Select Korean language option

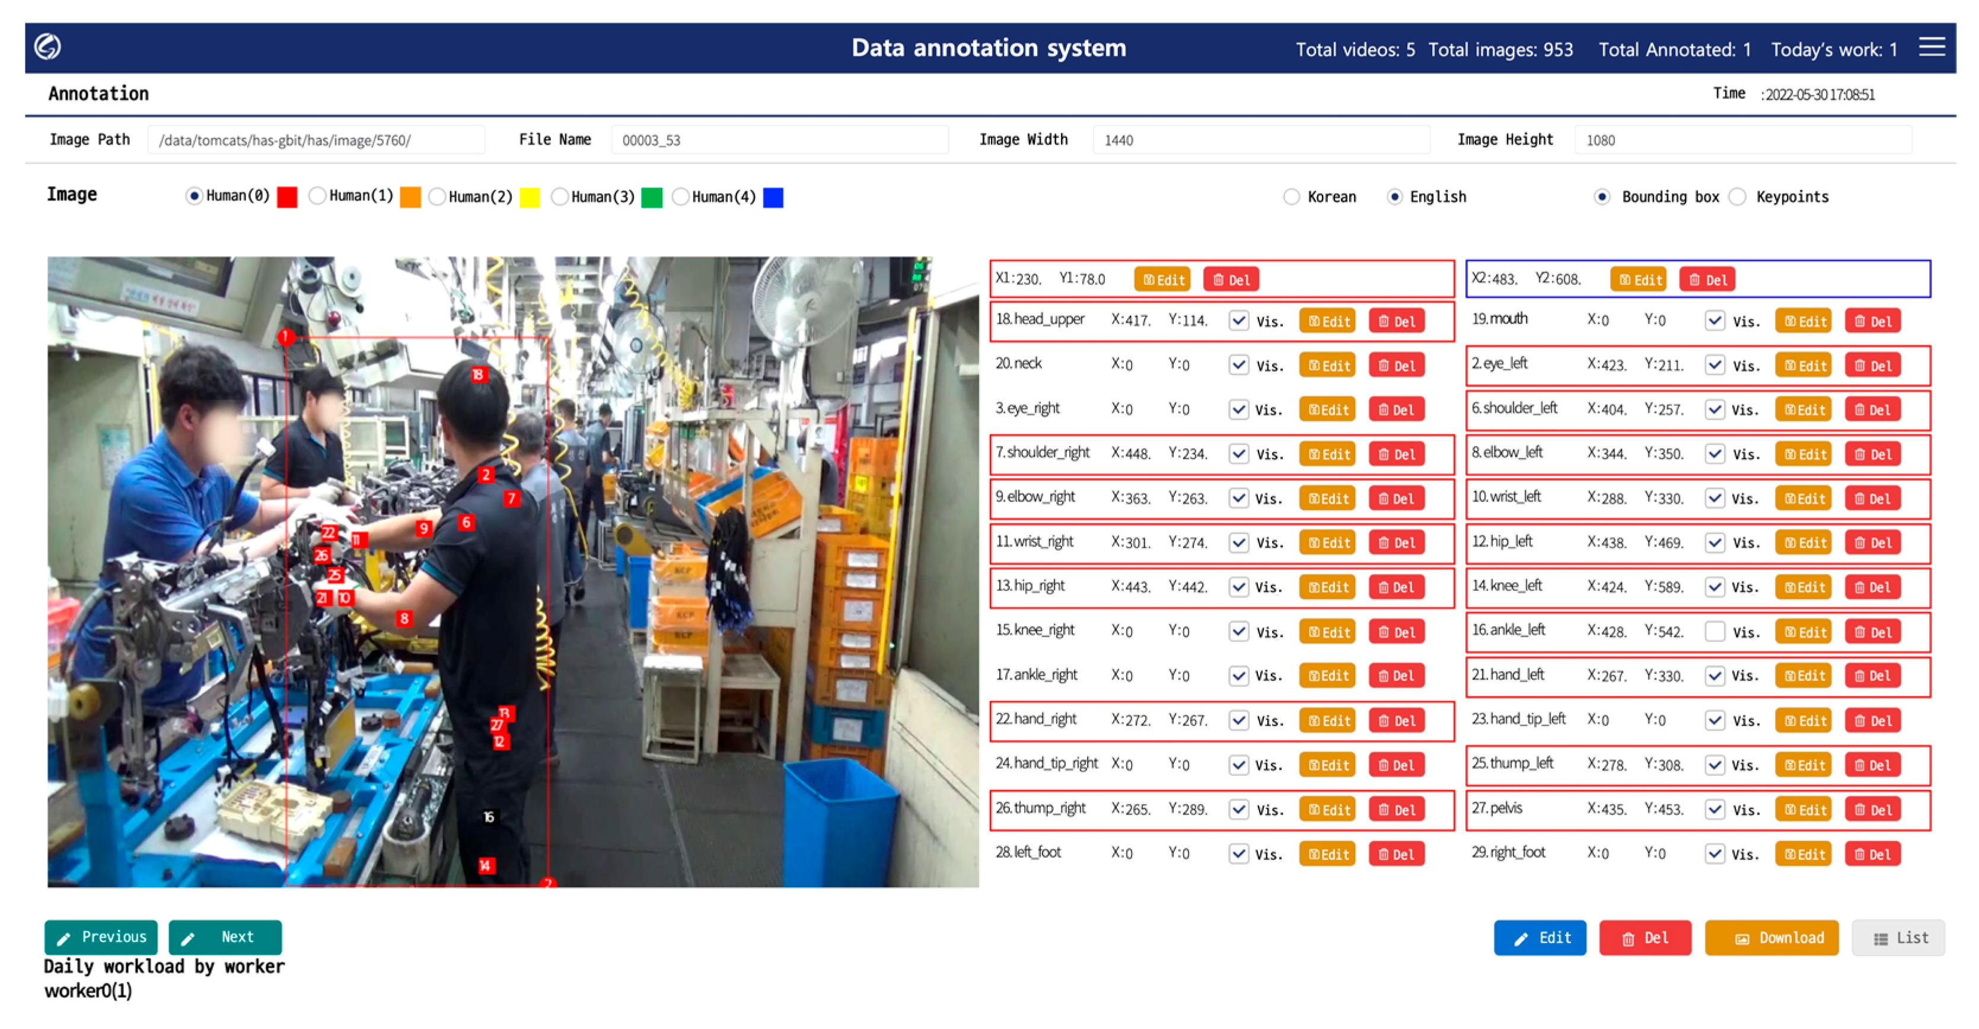[x=1292, y=197]
